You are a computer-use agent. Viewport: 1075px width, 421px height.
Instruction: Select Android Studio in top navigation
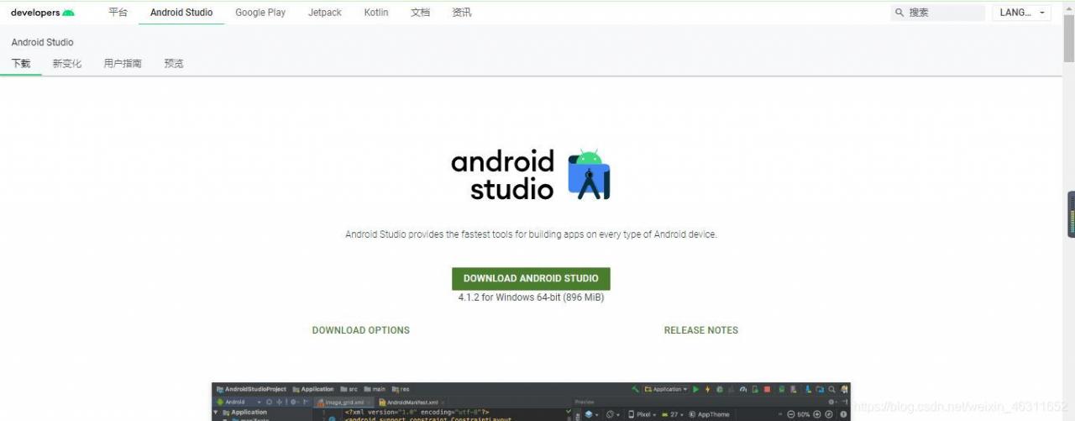[181, 13]
